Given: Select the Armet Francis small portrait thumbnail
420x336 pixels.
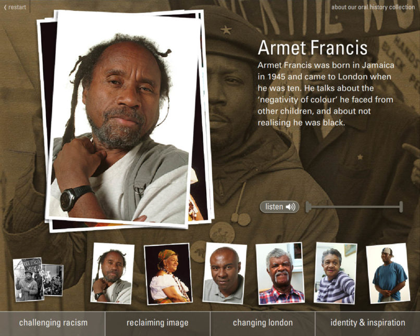Looking at the screenshot, I should 113,273.
